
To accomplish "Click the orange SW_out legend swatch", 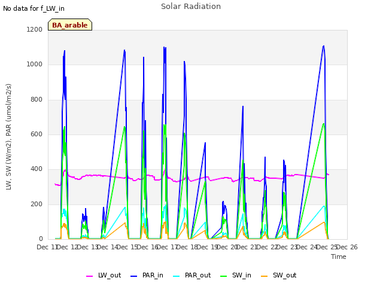I will click(265, 276).
